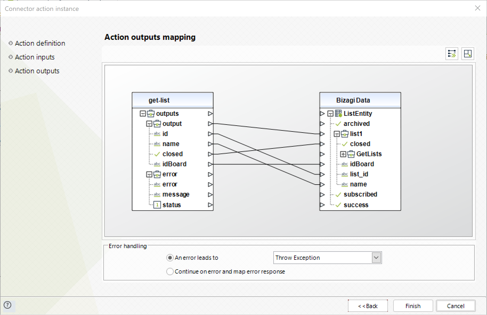Click the output arrow of error text field
Image resolution: width=487 pixels, height=315 pixels.
210,185
